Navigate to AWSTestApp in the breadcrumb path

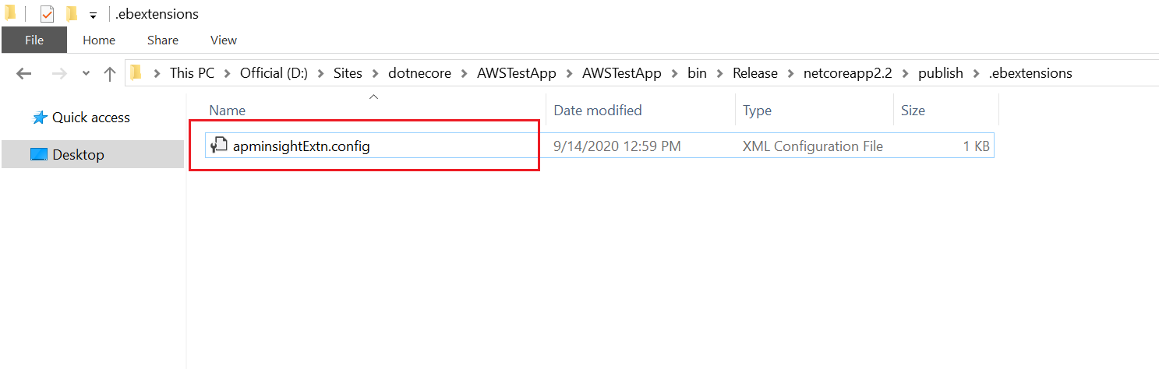pos(517,73)
